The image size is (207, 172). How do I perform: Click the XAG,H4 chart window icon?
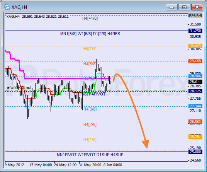point(7,7)
